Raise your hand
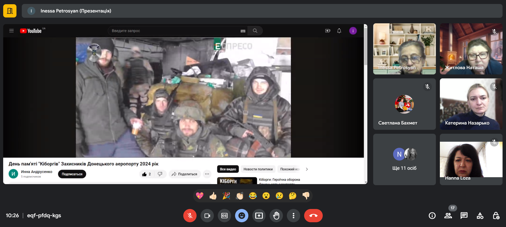506x227 pixels. pos(276,216)
